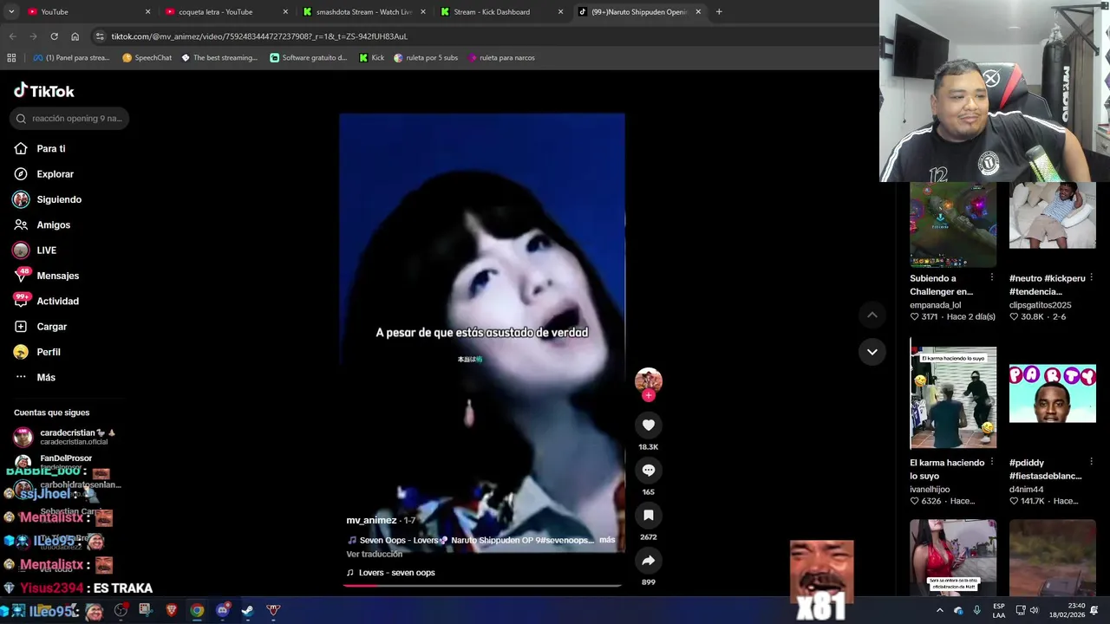Open El karma haciendo lo suyo thumbnail
This screenshot has width=1110, height=624.
coord(953,393)
